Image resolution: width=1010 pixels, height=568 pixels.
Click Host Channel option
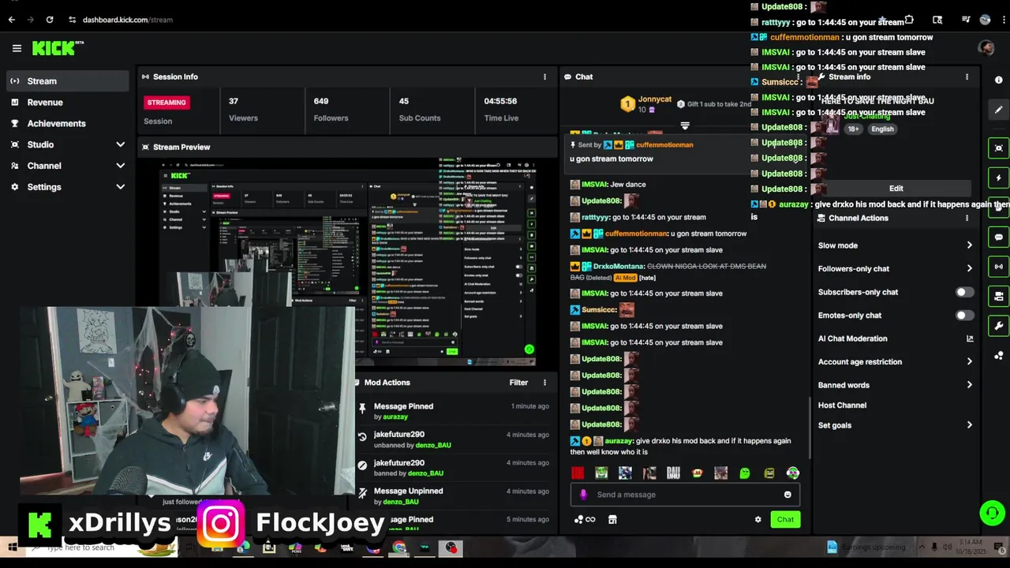842,405
